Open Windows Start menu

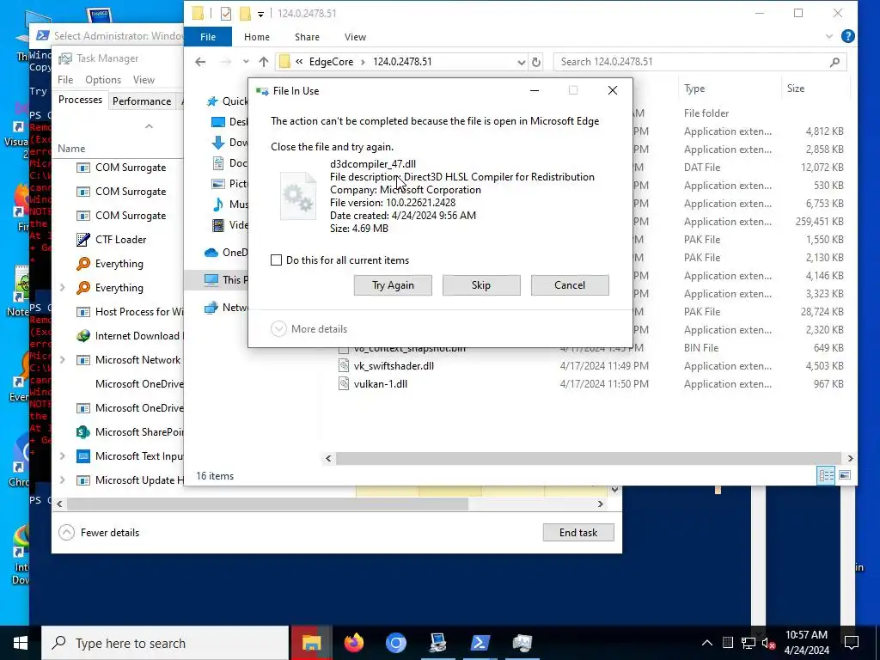coord(21,643)
